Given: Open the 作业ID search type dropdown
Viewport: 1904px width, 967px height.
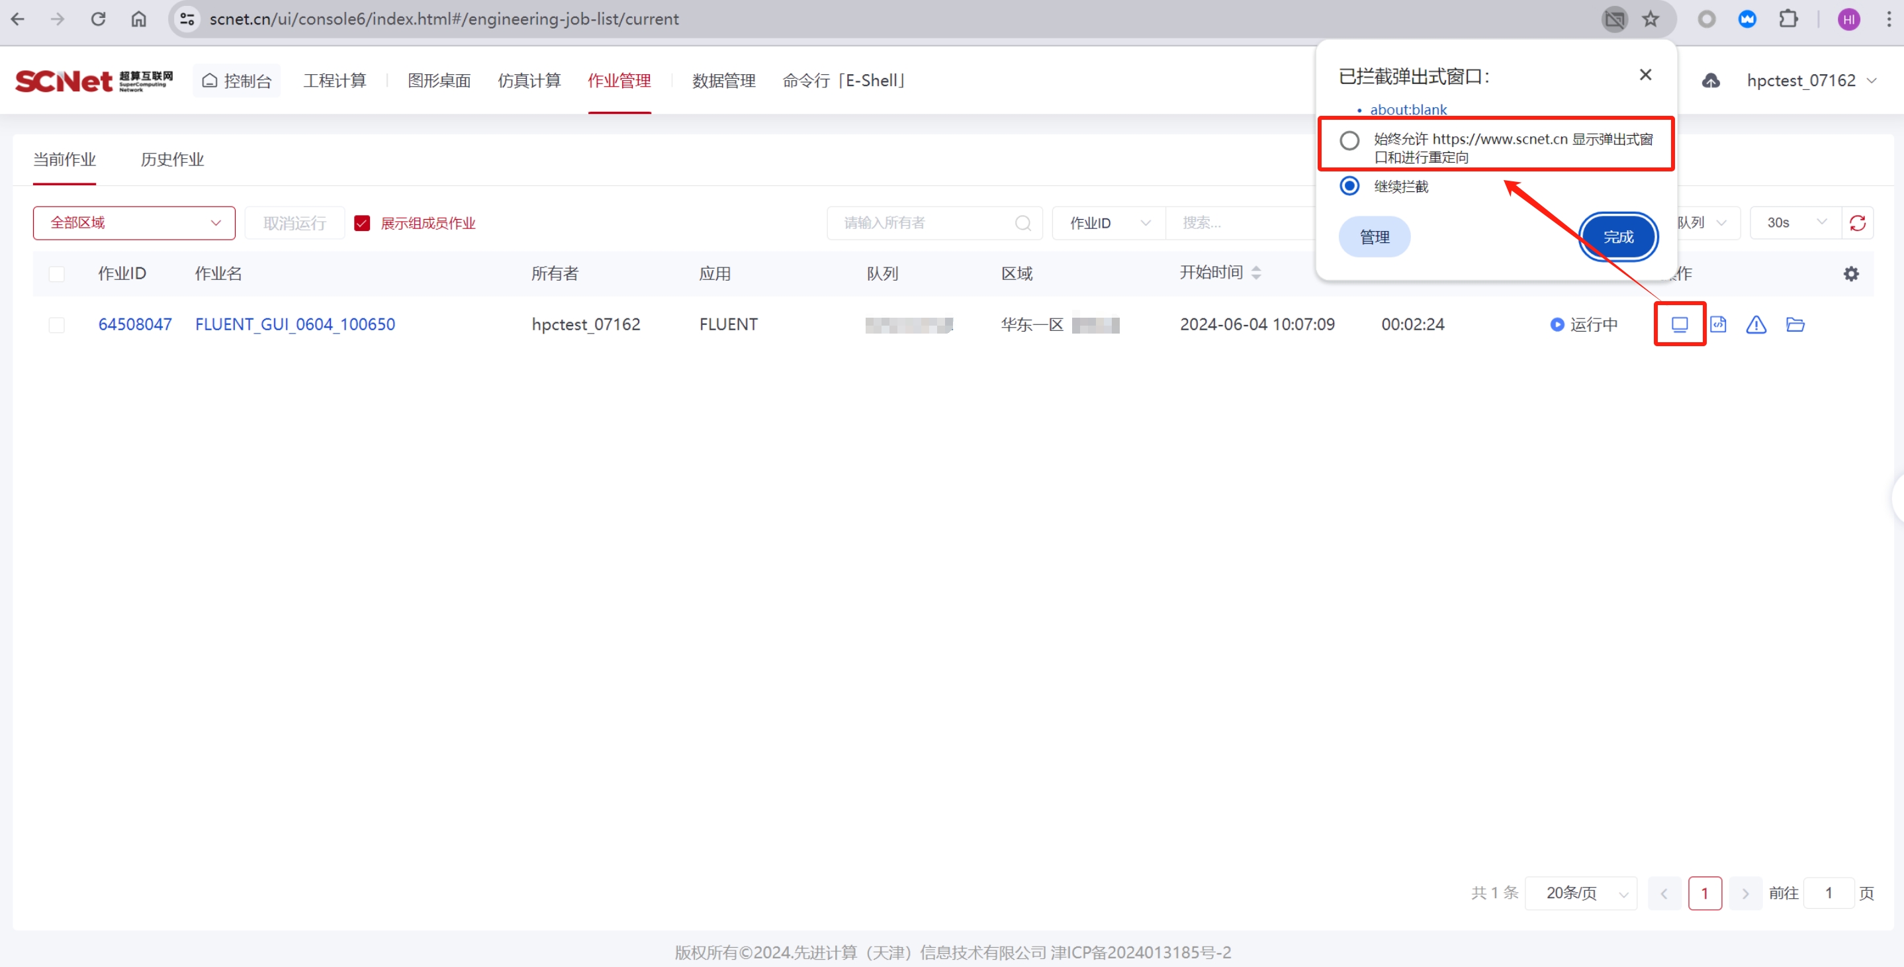Looking at the screenshot, I should [1108, 222].
